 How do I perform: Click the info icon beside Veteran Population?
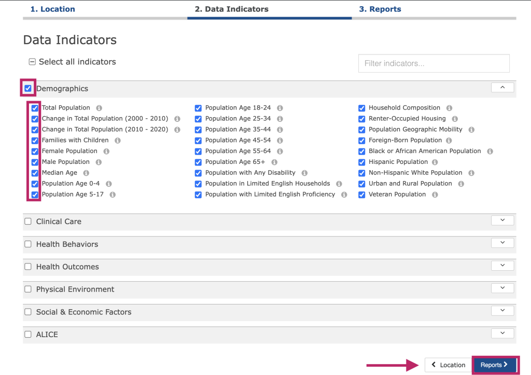(435, 195)
